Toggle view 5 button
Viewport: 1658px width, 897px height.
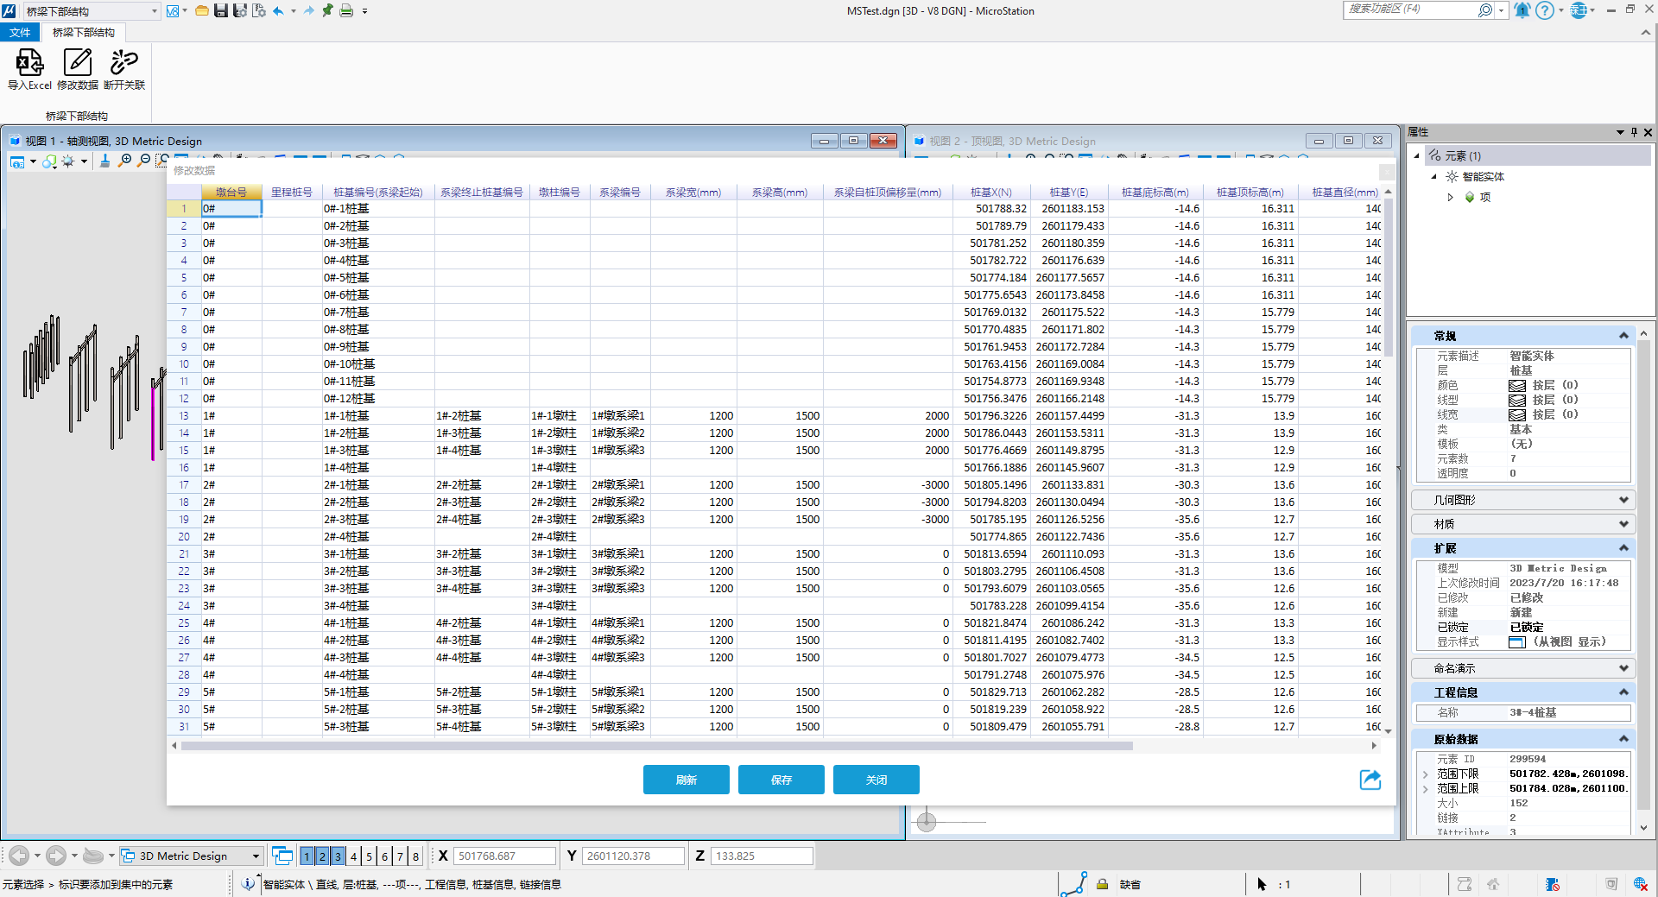click(x=369, y=856)
